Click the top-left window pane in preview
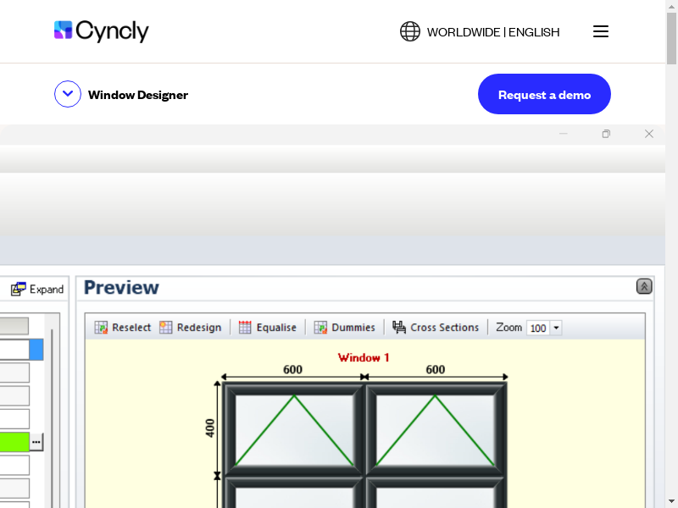The image size is (678, 508). click(293, 430)
